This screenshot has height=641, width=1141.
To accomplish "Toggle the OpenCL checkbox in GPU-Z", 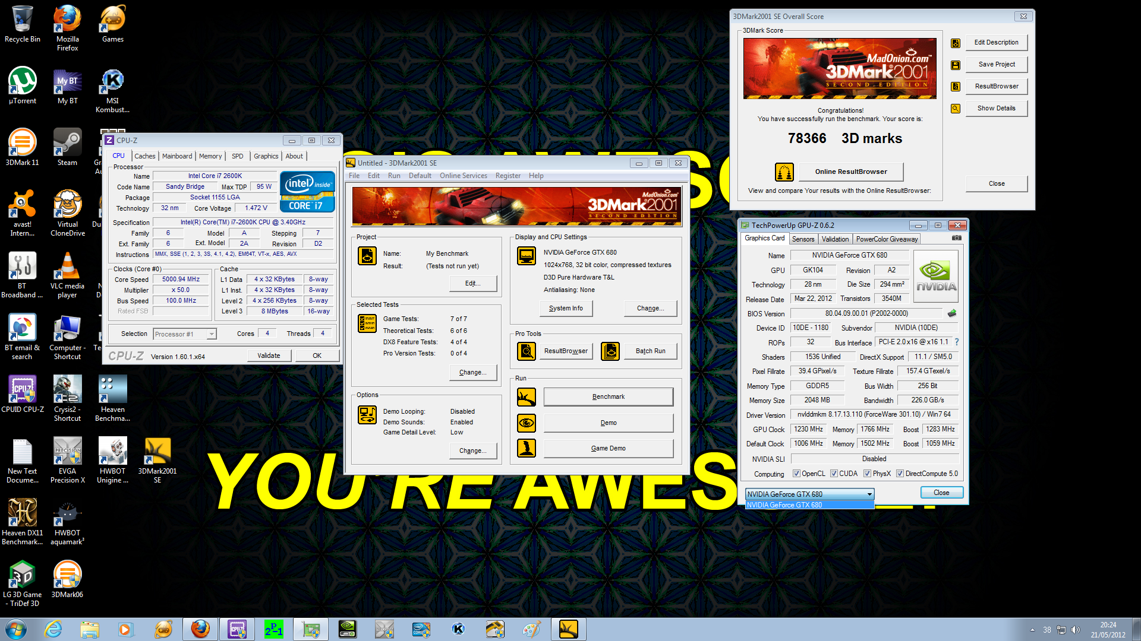I will pyautogui.click(x=796, y=474).
